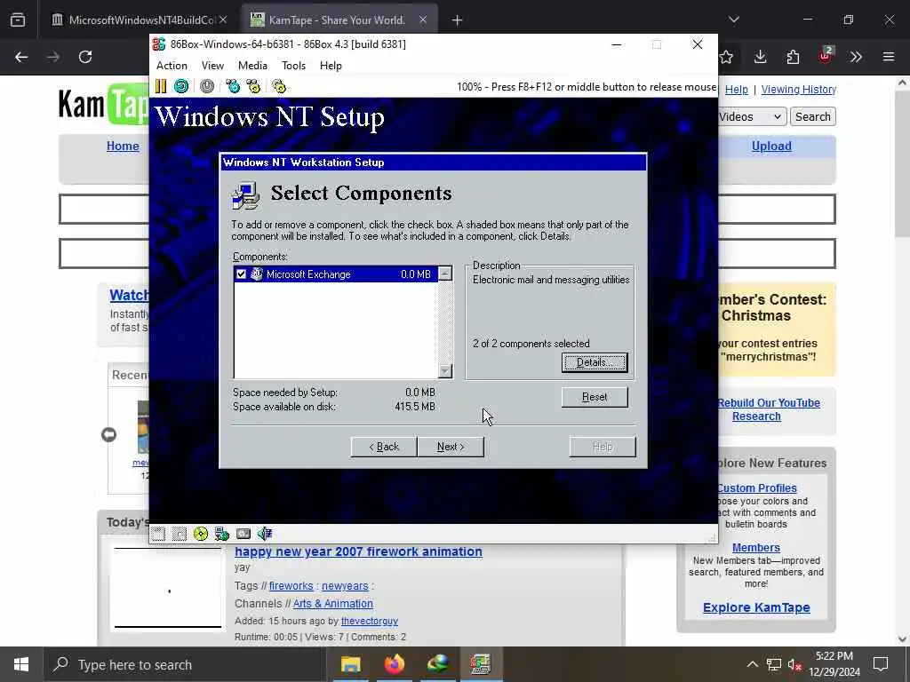This screenshot has height=682, width=910.
Task: Click the fireworks tag link
Action: (291, 586)
